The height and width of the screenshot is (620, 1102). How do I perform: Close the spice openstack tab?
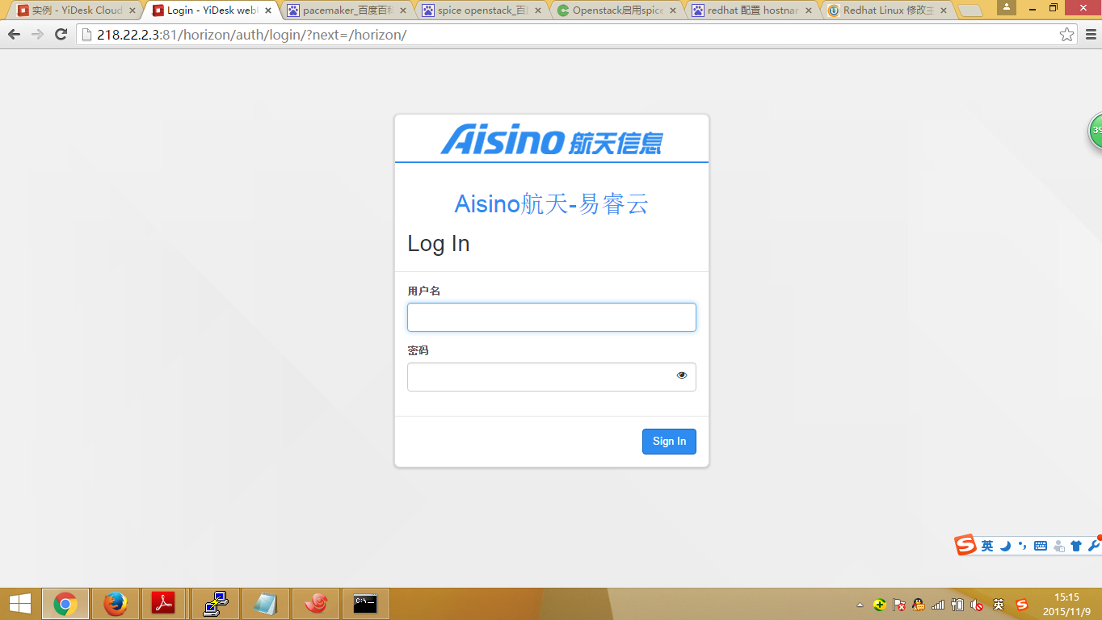coord(537,10)
